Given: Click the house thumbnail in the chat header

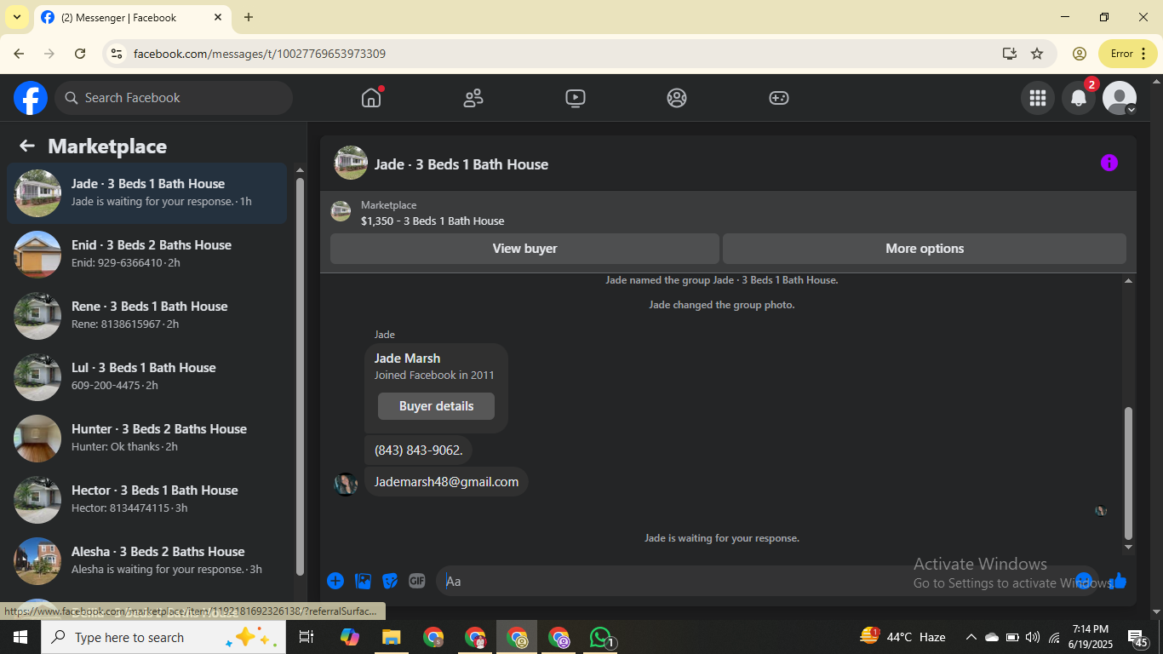Looking at the screenshot, I should pyautogui.click(x=351, y=163).
